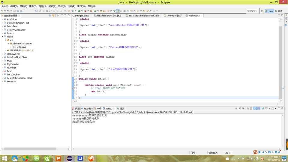Screen dimensions: 288x162
Task: Click the Run Last Tool red-briefcase icon
Action: [x=85, y=11]
